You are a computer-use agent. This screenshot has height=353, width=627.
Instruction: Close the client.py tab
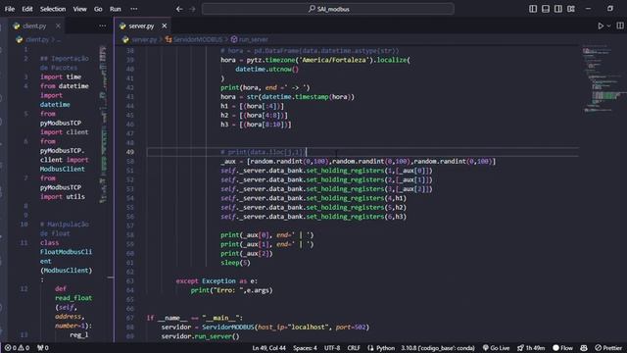[x=59, y=26]
